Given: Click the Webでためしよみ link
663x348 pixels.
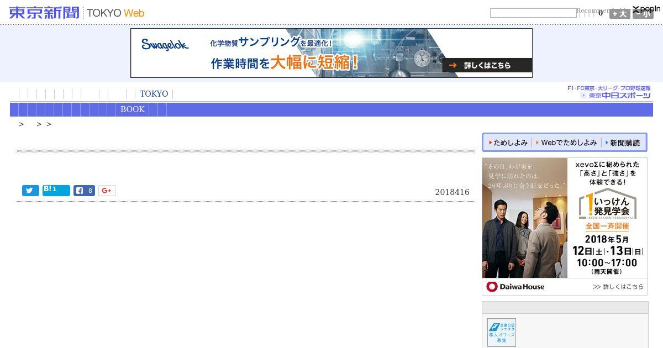Looking at the screenshot, I should [566, 143].
